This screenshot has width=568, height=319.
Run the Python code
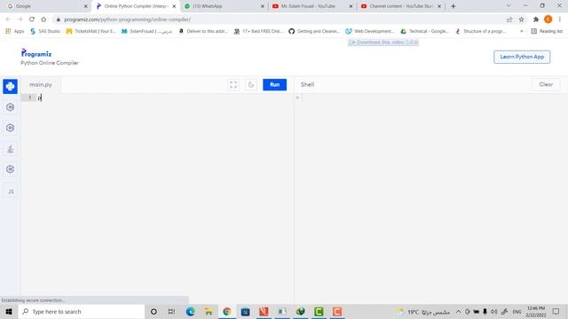click(x=274, y=85)
